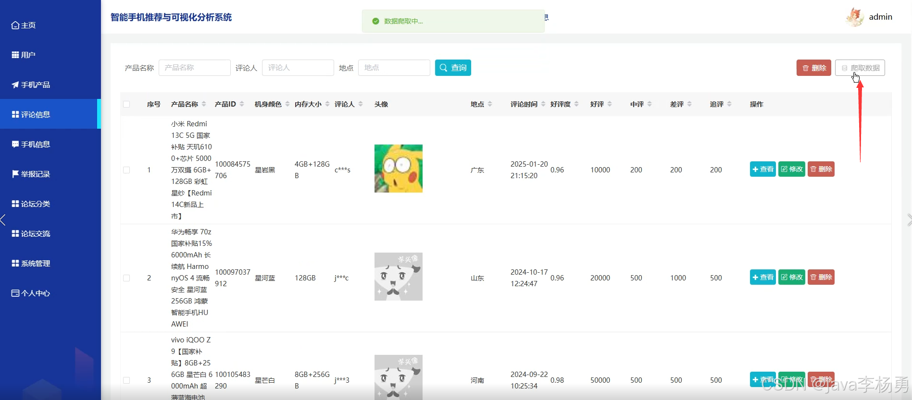Image resolution: width=912 pixels, height=400 pixels.
Task: Click 删除 for the 华为畅享 70z row
Action: (821, 277)
